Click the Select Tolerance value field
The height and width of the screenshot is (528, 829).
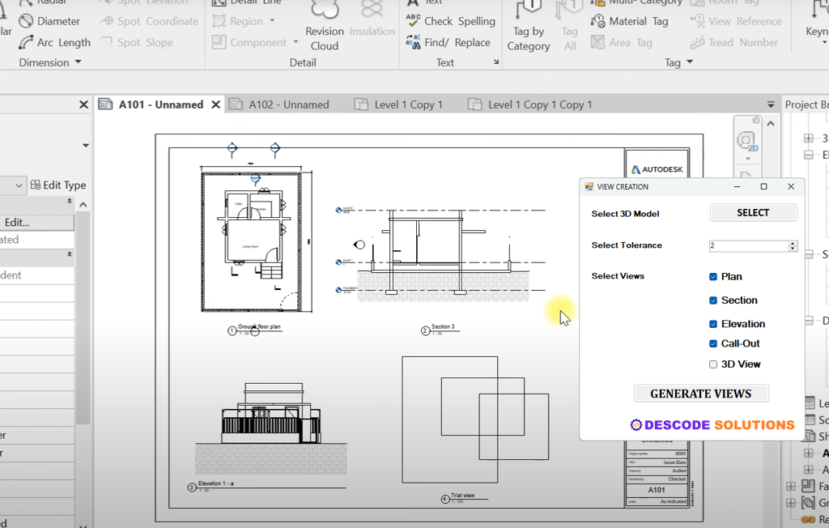748,245
